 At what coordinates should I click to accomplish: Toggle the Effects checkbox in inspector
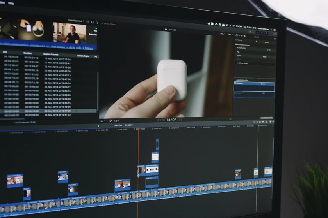pyautogui.click(x=236, y=59)
